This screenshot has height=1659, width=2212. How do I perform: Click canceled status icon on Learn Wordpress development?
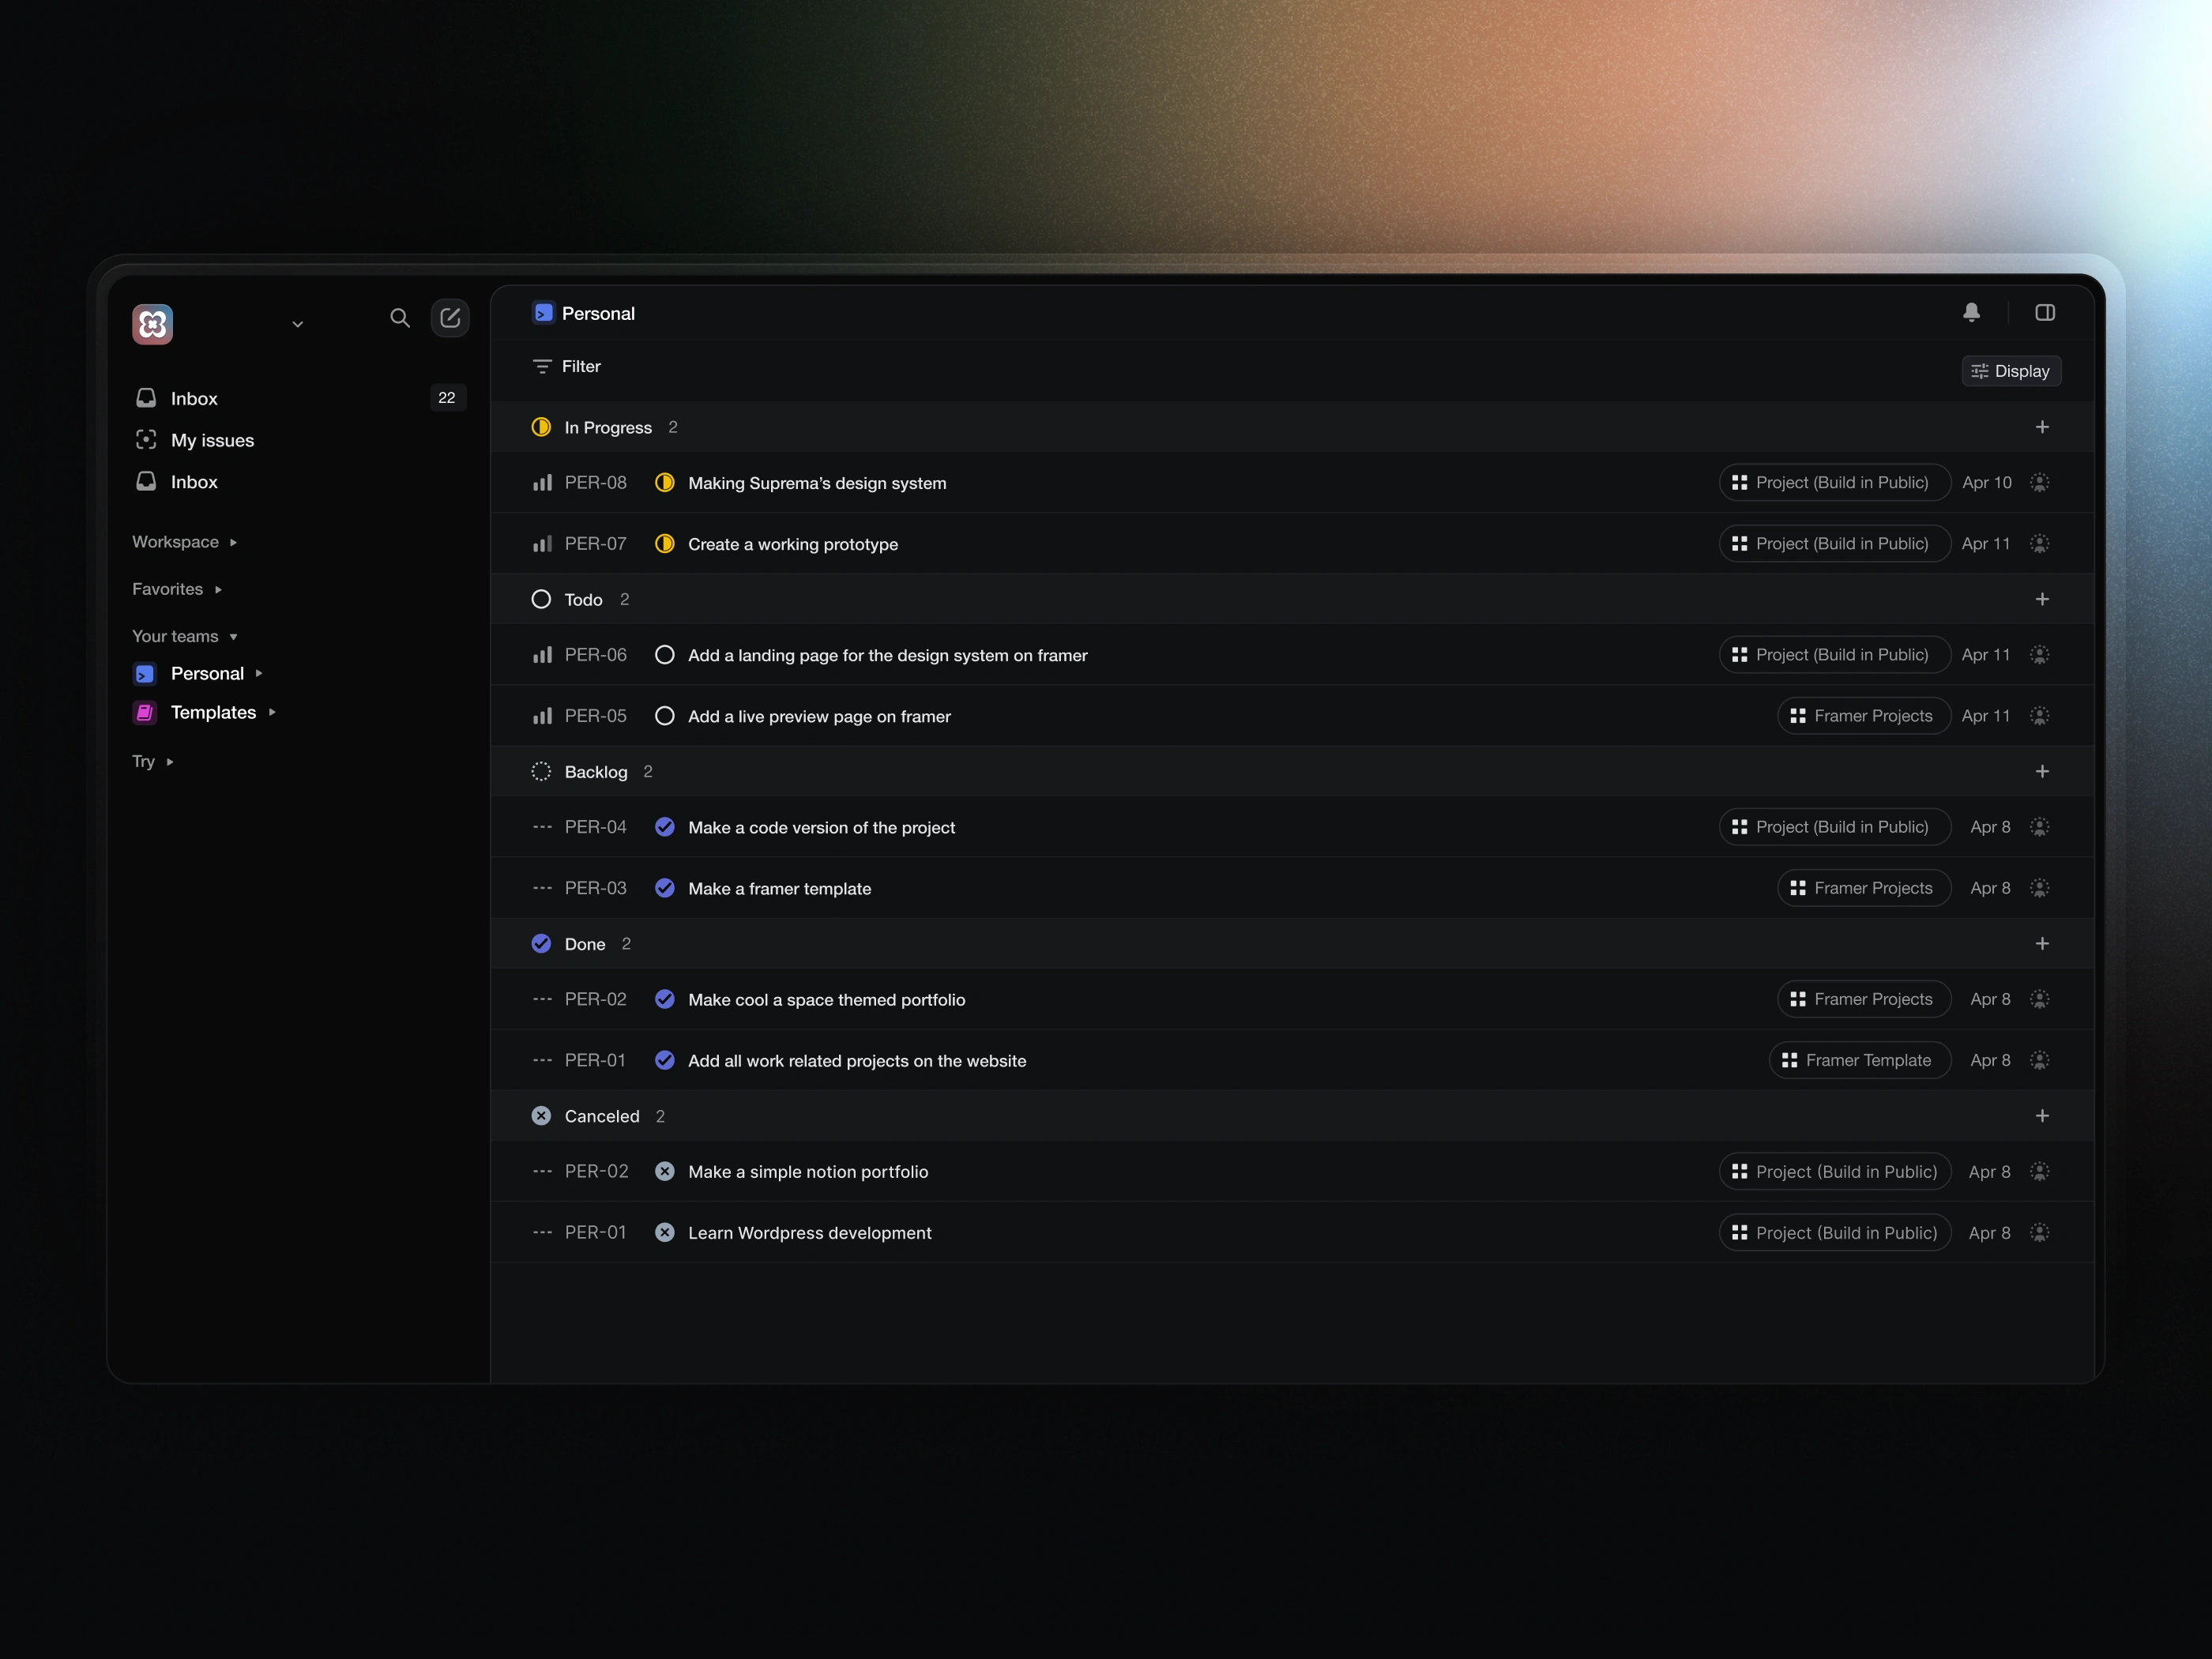click(x=664, y=1232)
